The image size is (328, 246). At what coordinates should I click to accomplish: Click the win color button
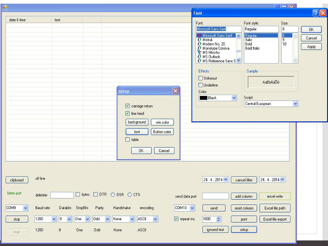(x=162, y=122)
